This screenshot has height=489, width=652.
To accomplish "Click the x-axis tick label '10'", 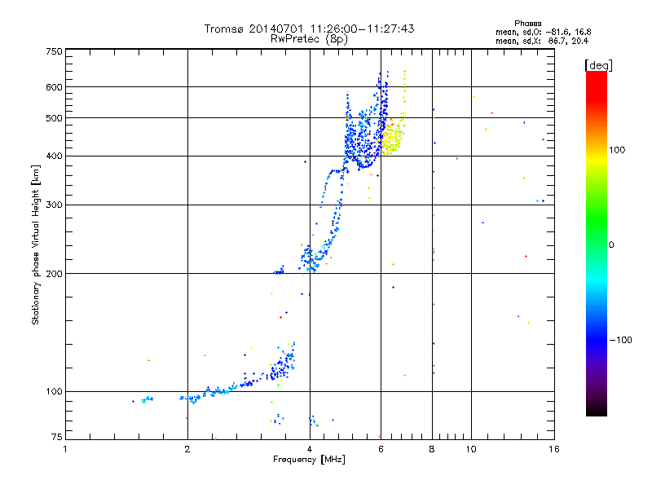I will pyautogui.click(x=471, y=449).
